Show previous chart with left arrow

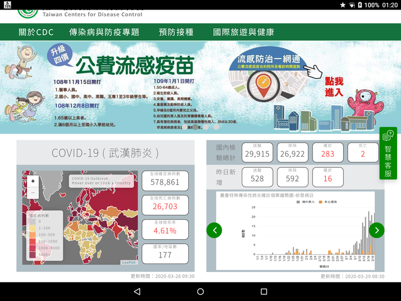[x=214, y=230]
